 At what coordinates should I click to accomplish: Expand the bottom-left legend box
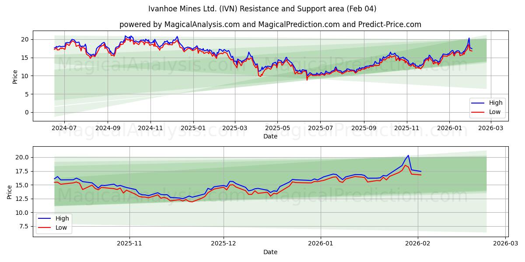[x=55, y=223]
